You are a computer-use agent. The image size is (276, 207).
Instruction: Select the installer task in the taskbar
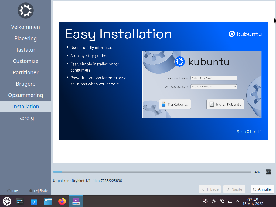click(76, 201)
